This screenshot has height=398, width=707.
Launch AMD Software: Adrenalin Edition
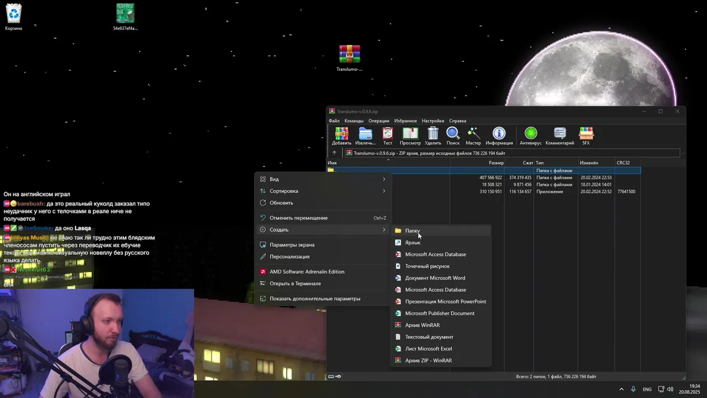(323, 271)
